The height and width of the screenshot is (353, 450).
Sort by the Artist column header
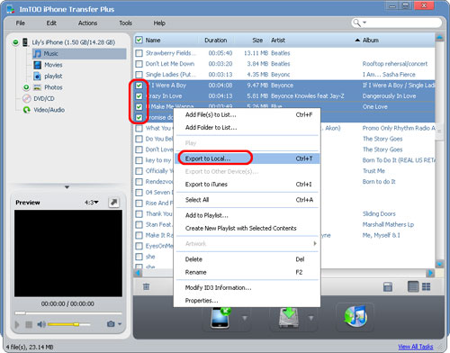click(x=278, y=41)
